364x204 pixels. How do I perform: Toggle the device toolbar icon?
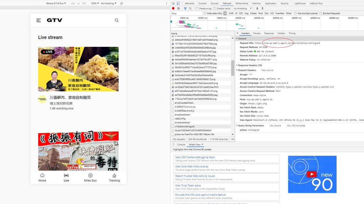[179, 3]
